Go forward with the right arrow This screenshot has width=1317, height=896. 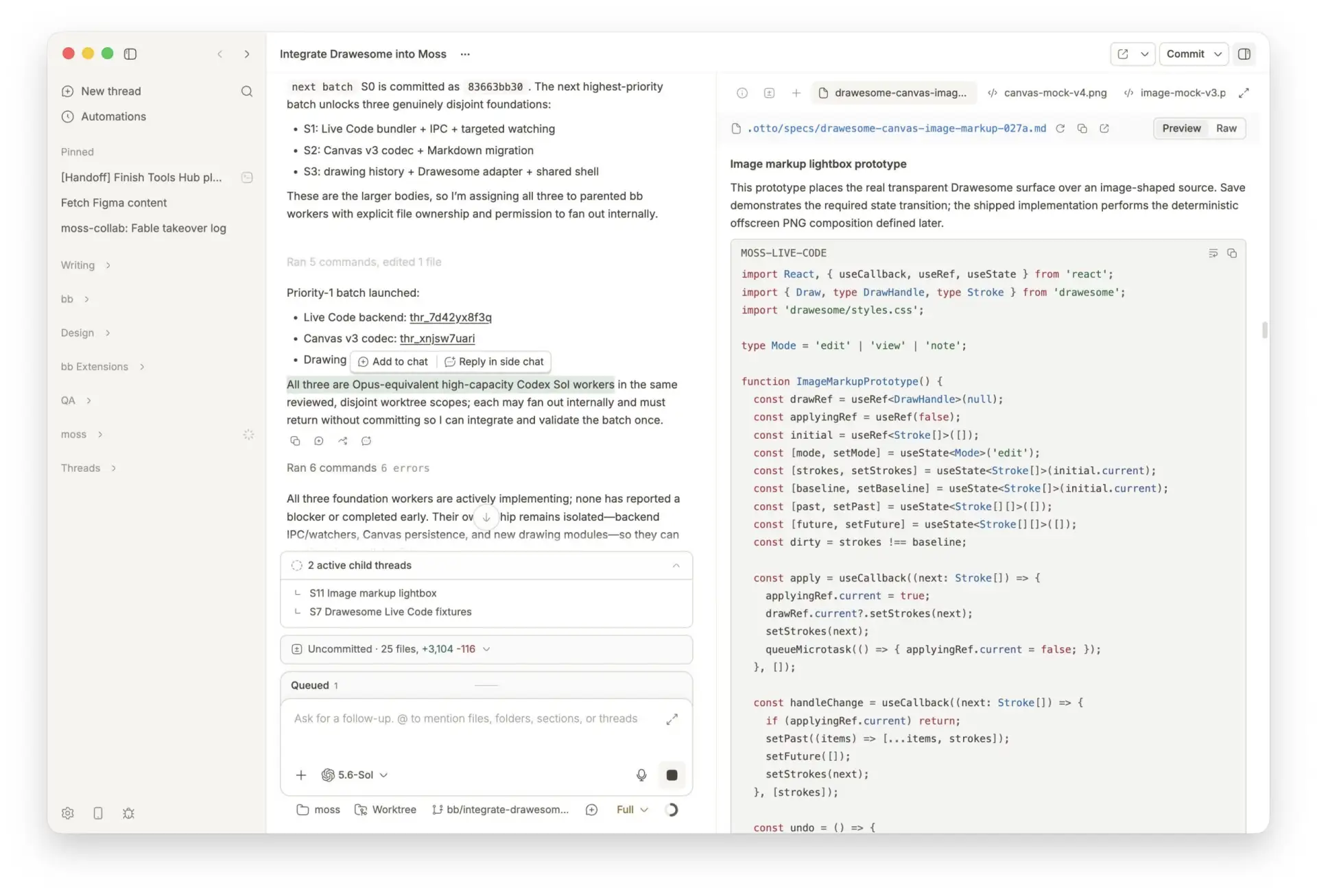(246, 53)
